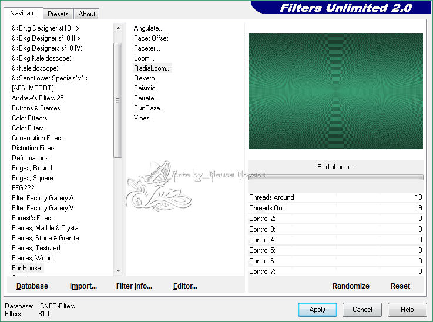Select Edges, Square category
Screen dimensions: 433x322
click(x=32, y=178)
